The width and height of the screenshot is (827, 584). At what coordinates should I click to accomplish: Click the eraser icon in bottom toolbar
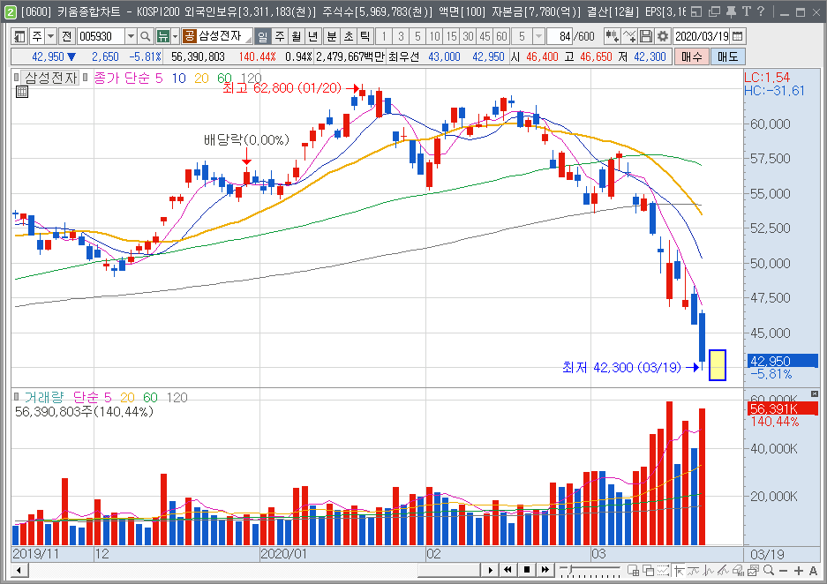coord(739,570)
